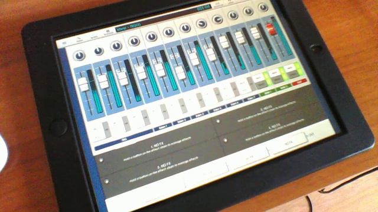This screenshot has height=212, width=378.
Task: Click the white fader handle on channel 5
Action: 159,70
